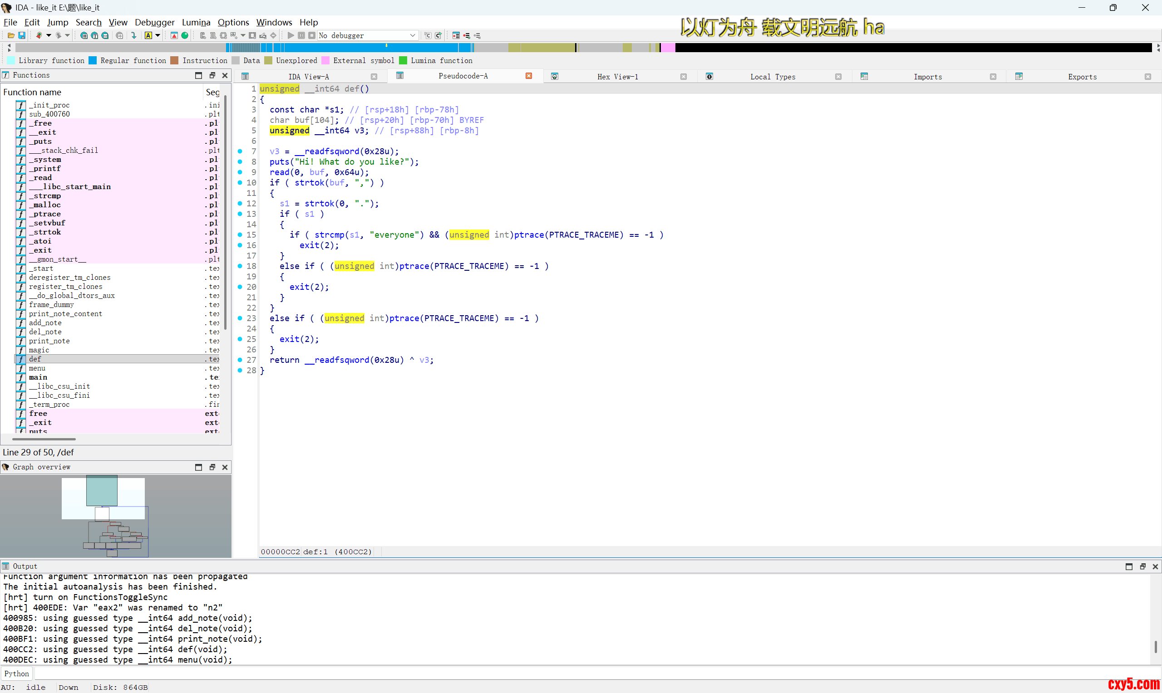Viewport: 1162px width, 693px height.
Task: Click the save database floppy icon
Action: 21,35
